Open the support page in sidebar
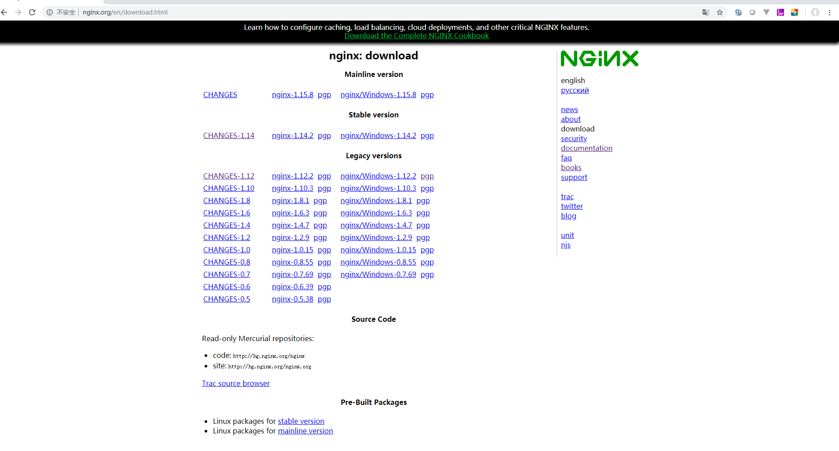Screen dimensions: 839x451 [574, 177]
